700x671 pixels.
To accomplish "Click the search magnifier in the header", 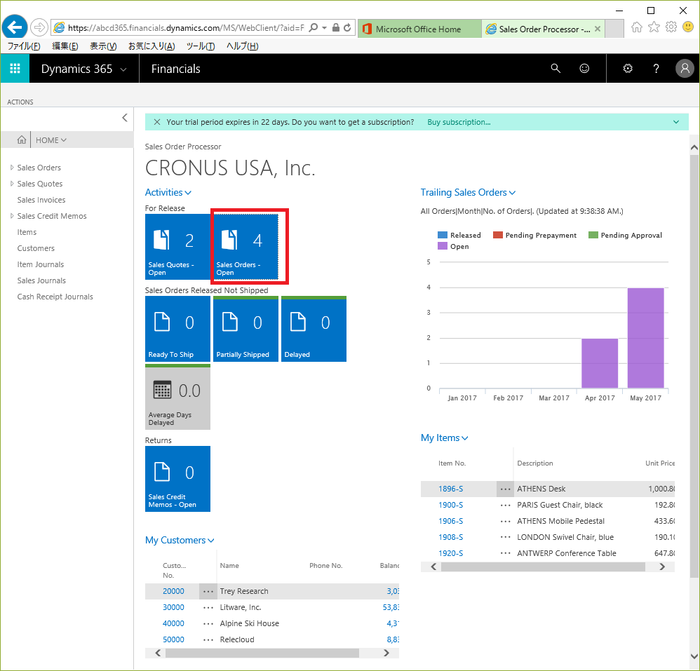I will [556, 68].
